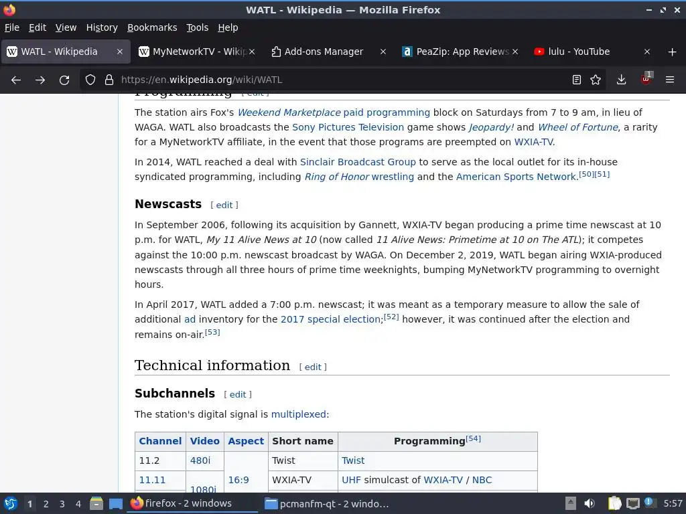Open the clipboard manager tray icon
This screenshot has width=686, height=514.
click(615, 503)
